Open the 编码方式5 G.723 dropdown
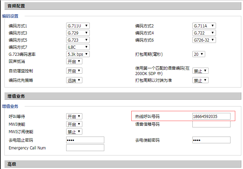Viewport: 243px width, 169px height. coord(78,40)
